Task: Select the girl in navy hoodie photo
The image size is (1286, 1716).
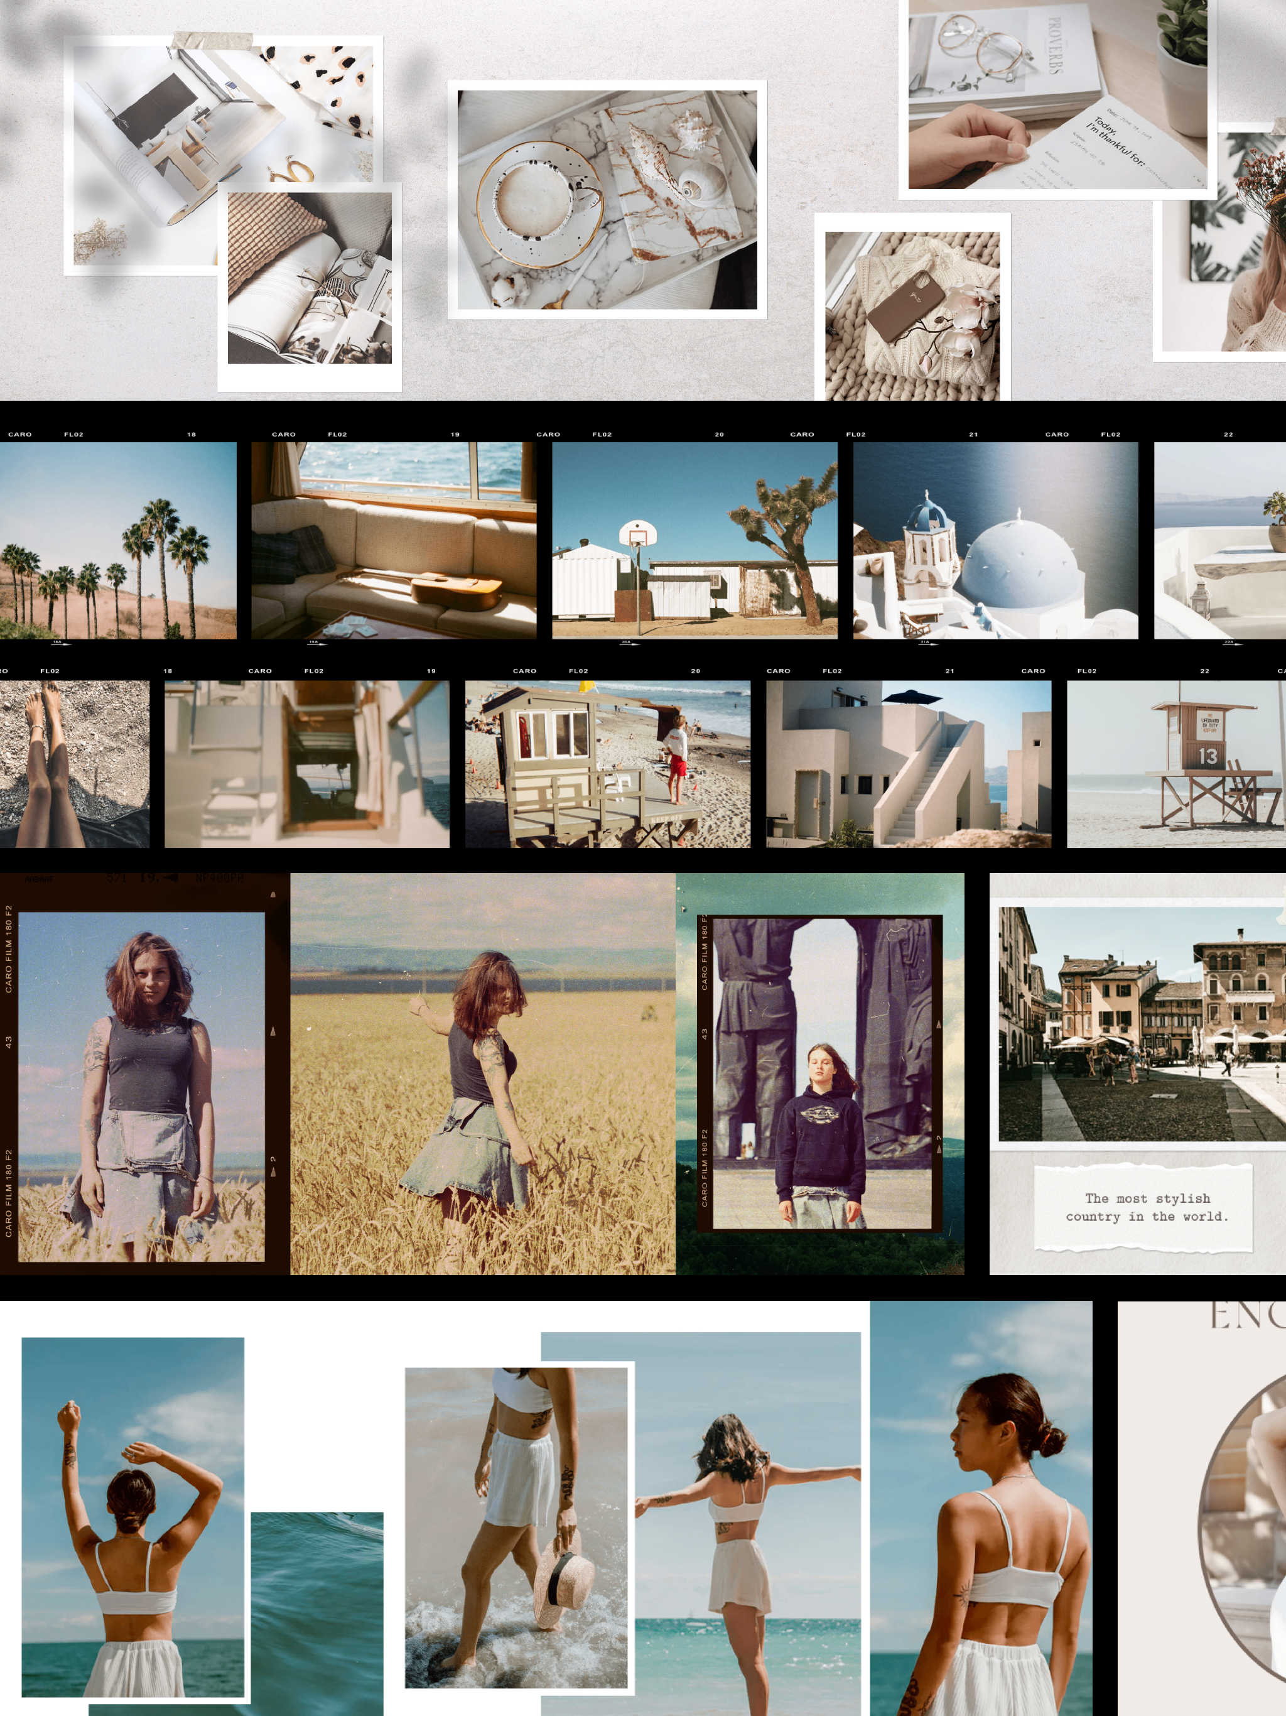Action: [821, 1073]
